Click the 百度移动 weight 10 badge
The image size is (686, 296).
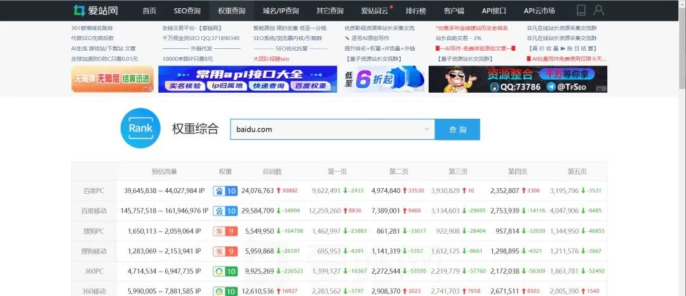225,211
